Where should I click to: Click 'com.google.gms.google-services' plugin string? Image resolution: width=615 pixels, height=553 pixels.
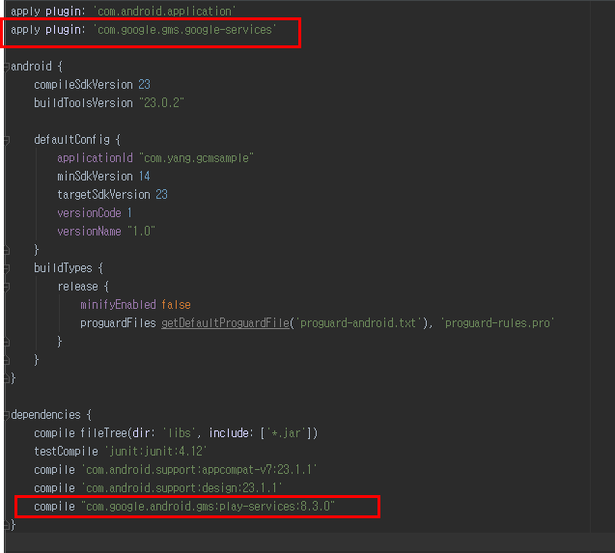[x=185, y=30]
